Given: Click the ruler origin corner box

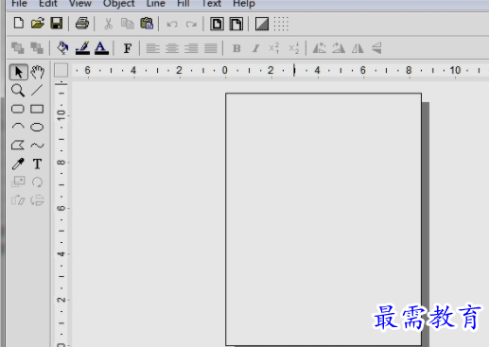Looking at the screenshot, I should (x=61, y=70).
